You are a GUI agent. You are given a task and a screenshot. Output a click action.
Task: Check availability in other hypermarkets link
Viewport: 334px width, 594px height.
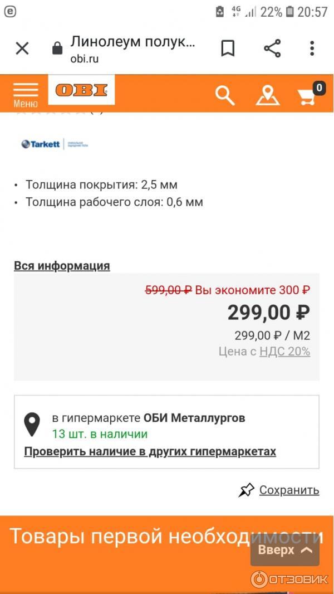click(x=150, y=451)
